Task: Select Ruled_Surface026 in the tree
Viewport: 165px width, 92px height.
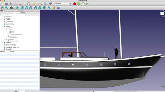Action: click(11, 44)
